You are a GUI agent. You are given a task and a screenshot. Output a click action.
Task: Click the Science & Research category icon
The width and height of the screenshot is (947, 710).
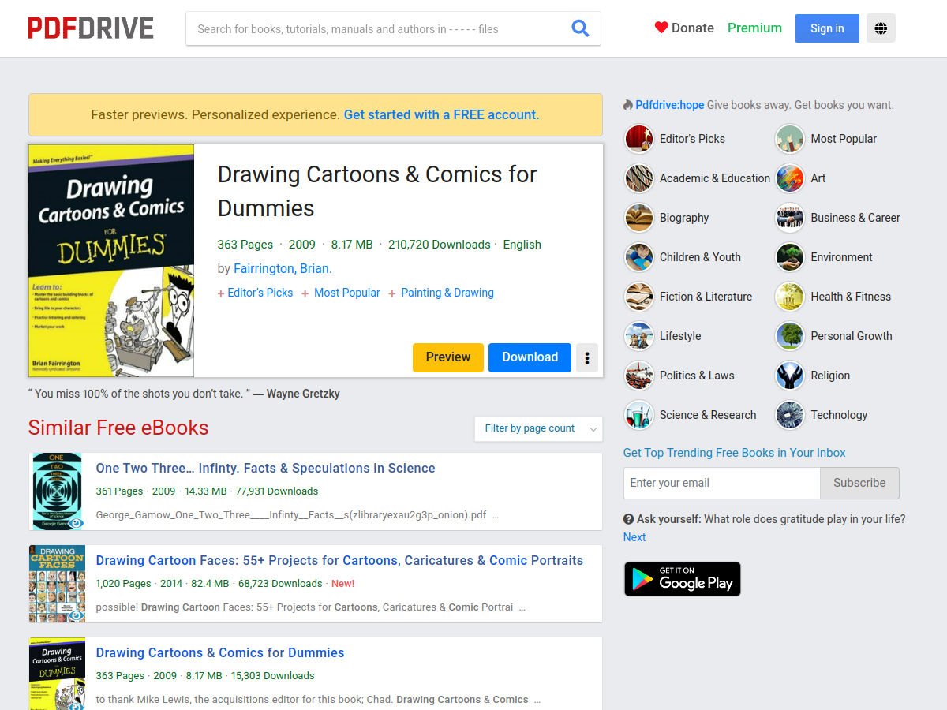coord(638,415)
